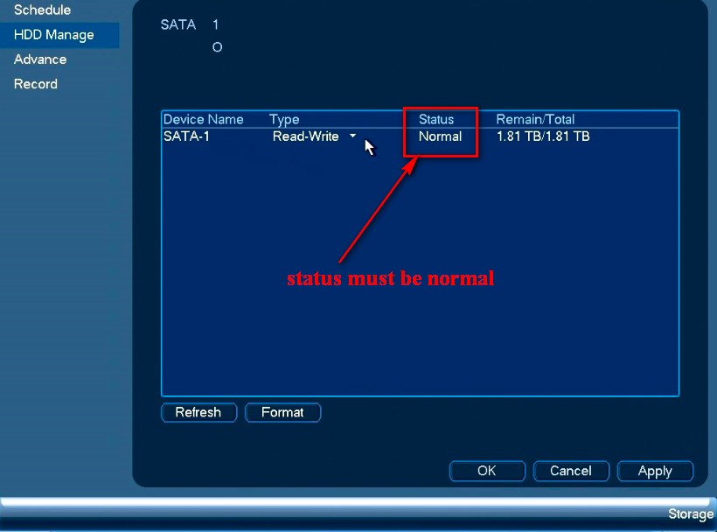Select HDD Manage in the sidebar
717x532 pixels.
tap(59, 35)
